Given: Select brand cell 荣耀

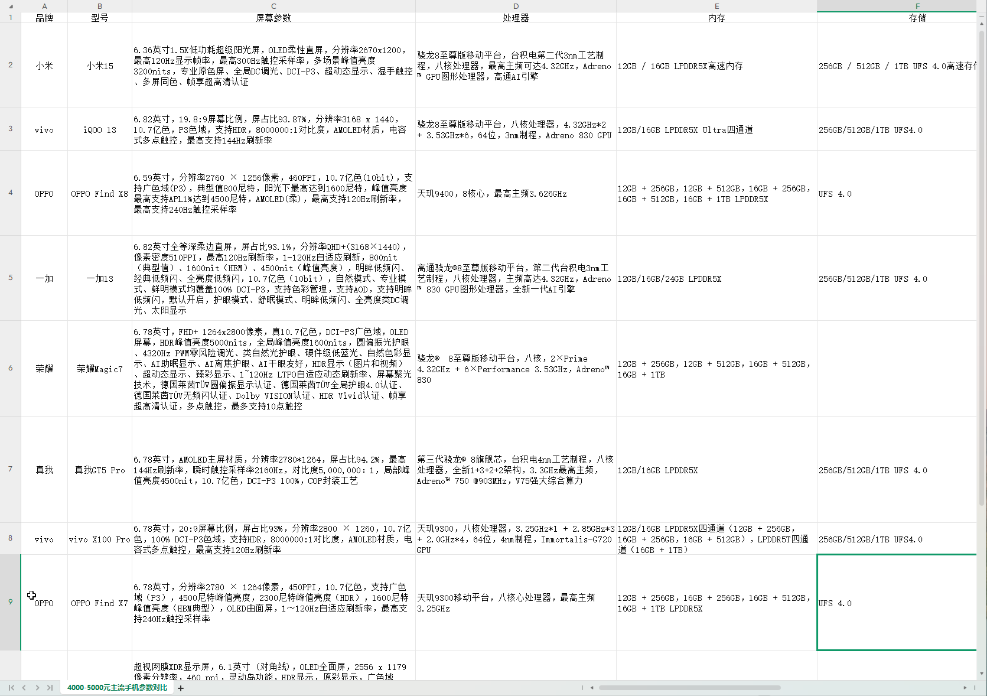Looking at the screenshot, I should (44, 369).
